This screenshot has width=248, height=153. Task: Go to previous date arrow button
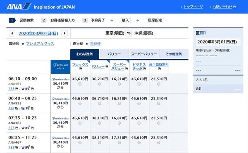(12, 33)
